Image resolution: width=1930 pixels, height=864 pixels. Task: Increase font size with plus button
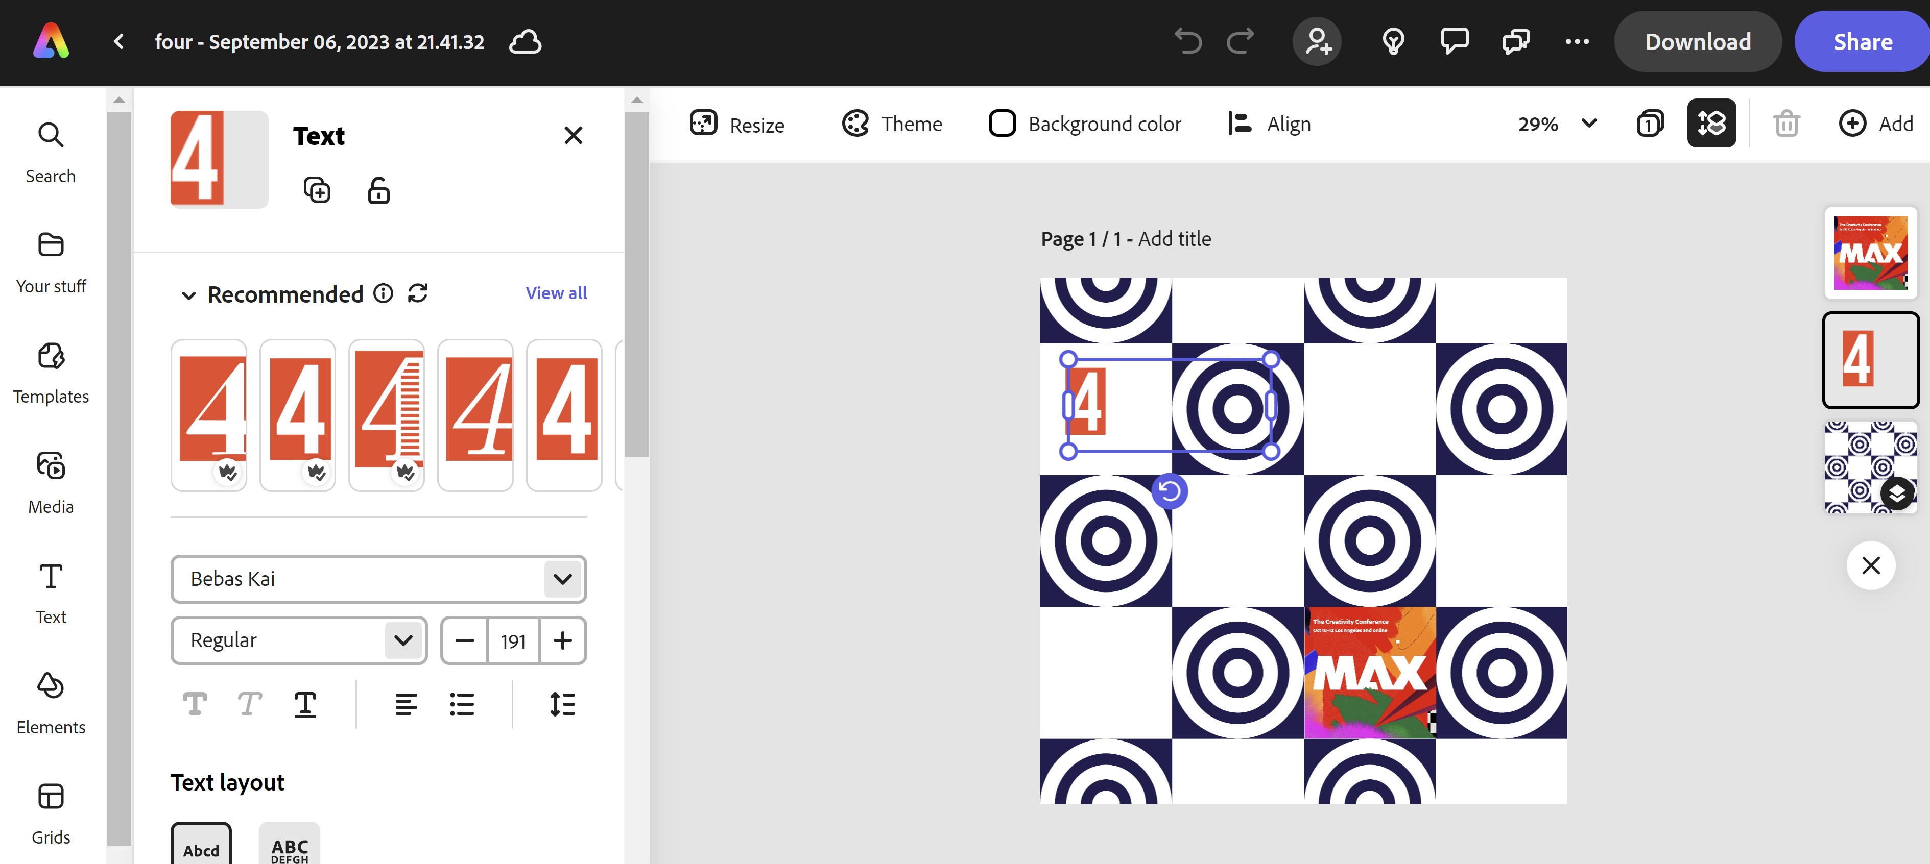point(563,641)
